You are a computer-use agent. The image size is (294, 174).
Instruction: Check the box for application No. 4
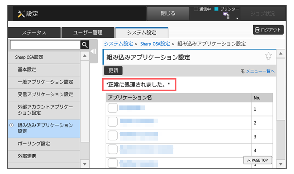(x=112, y=149)
